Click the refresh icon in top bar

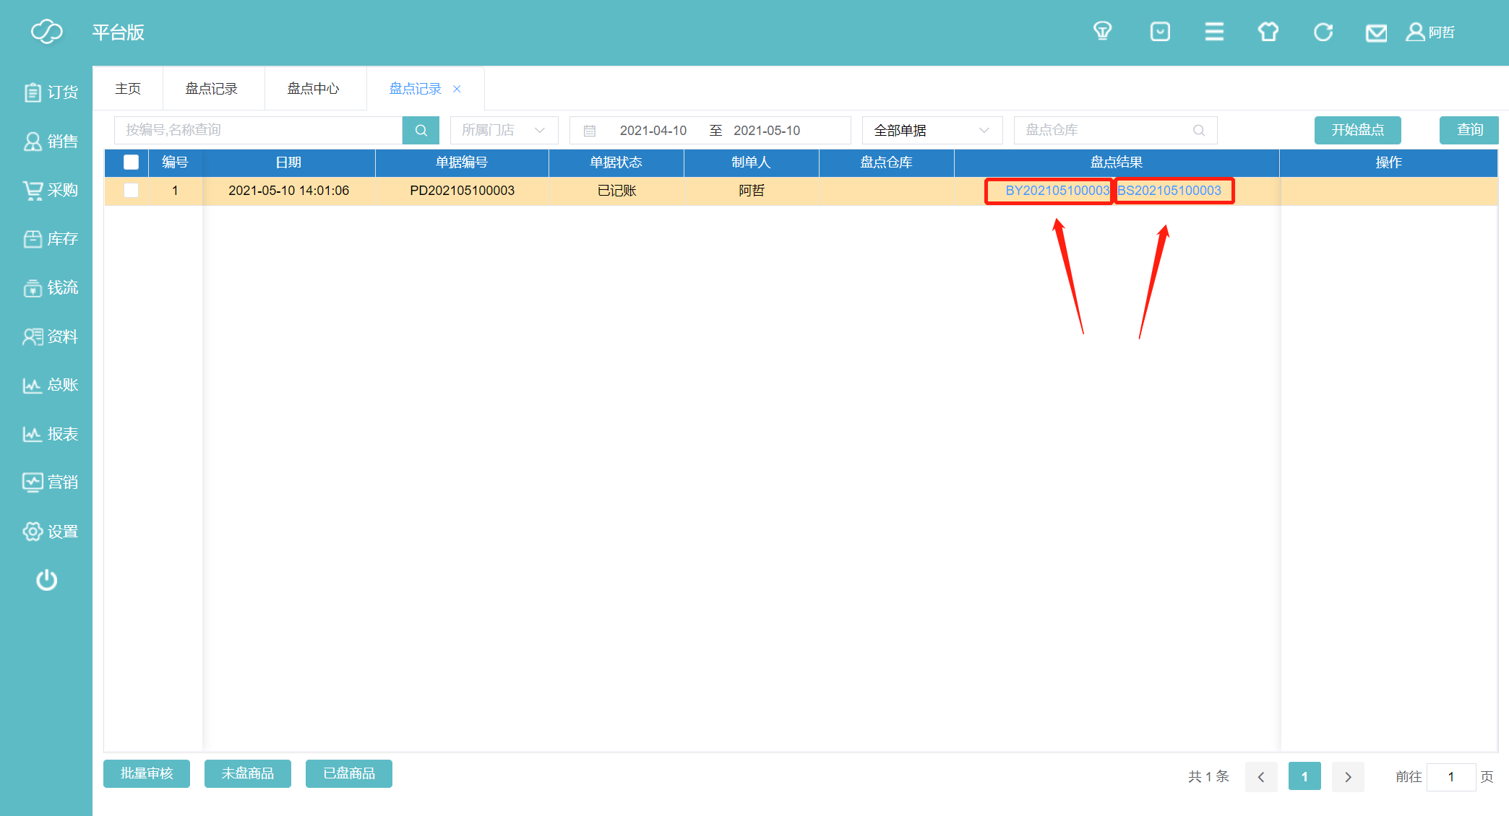1323,32
